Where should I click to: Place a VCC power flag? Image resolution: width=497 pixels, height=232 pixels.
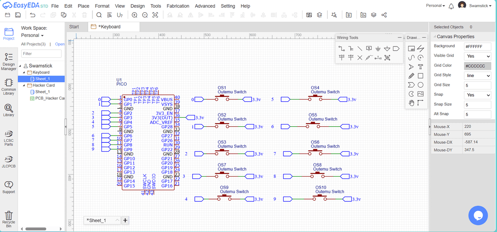341,58
